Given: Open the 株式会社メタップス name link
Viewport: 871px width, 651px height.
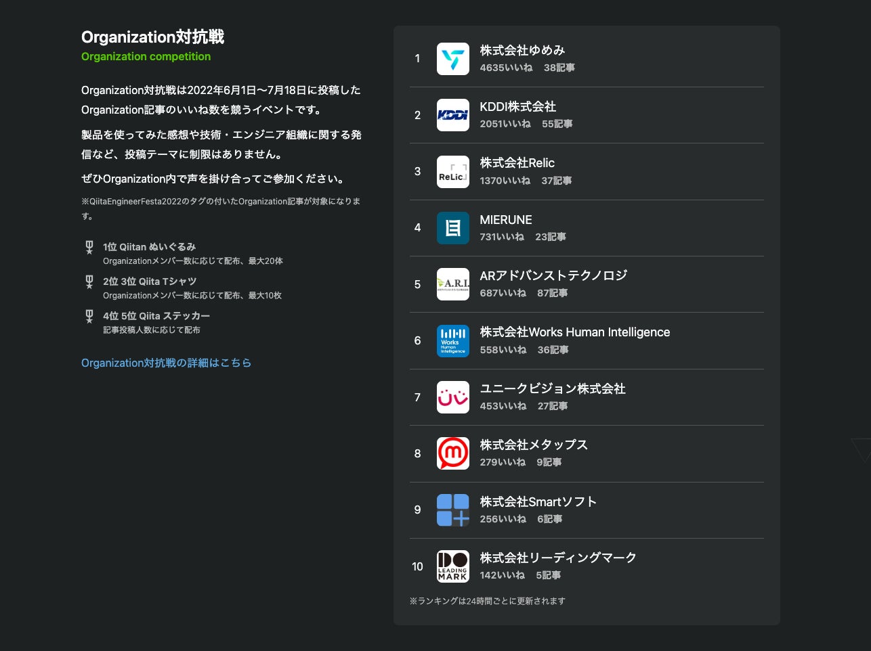Looking at the screenshot, I should point(534,445).
